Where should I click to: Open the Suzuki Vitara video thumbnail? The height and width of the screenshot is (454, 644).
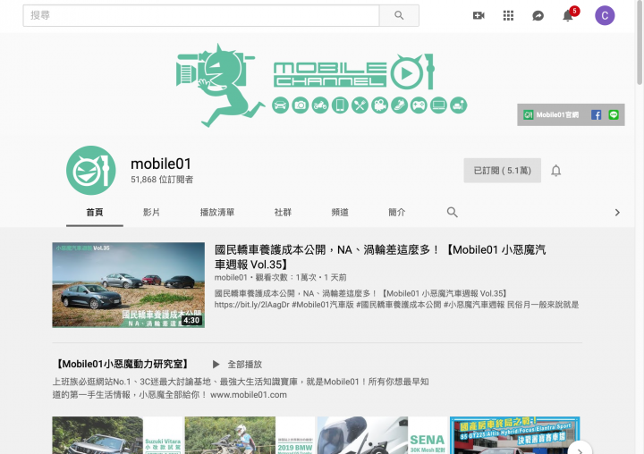[x=117, y=435]
